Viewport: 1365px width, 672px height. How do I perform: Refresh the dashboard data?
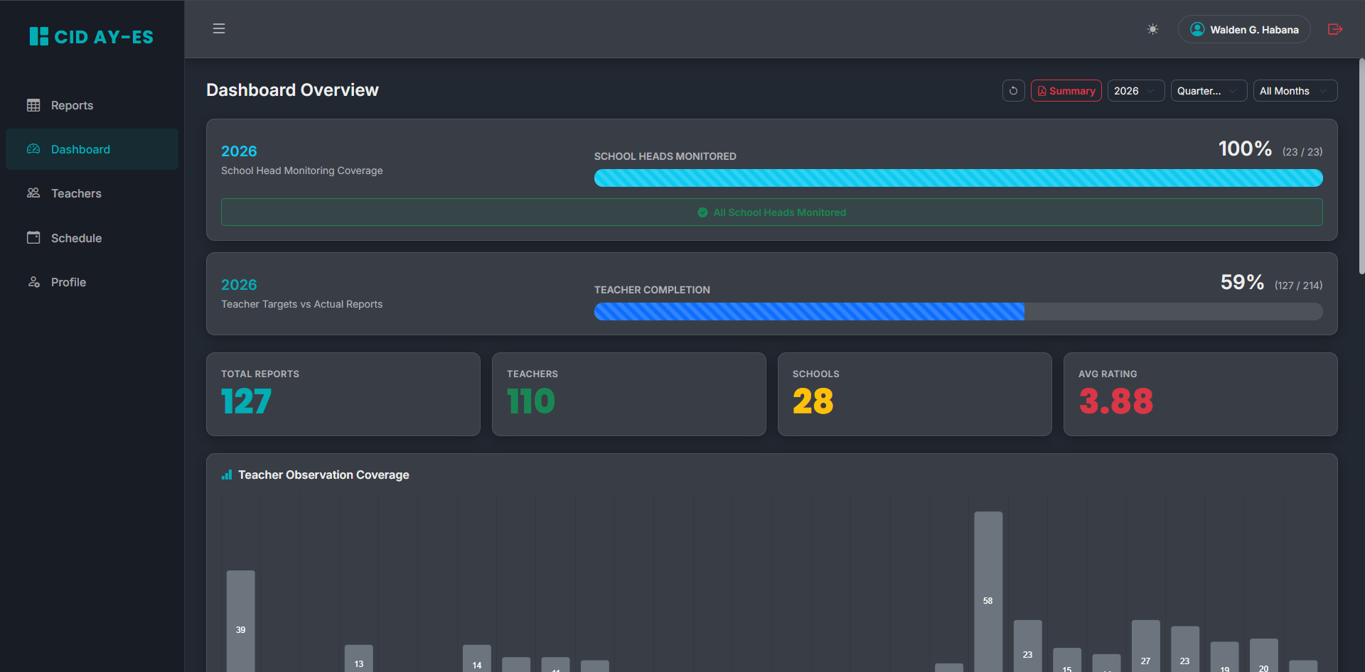pos(1014,91)
